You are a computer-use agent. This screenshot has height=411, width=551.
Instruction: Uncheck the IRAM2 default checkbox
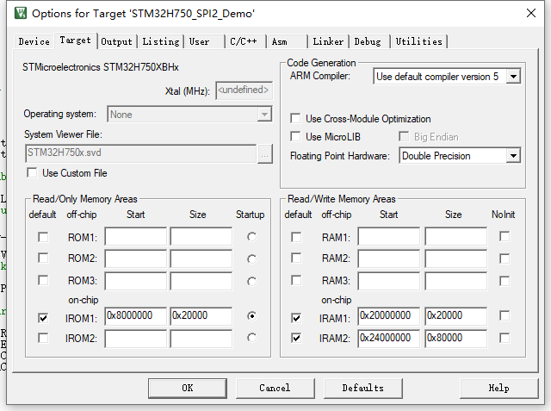tap(296, 338)
